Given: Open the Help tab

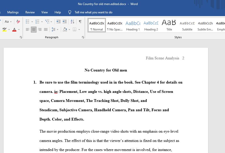Looking at the screenshot, I should point(58,12).
